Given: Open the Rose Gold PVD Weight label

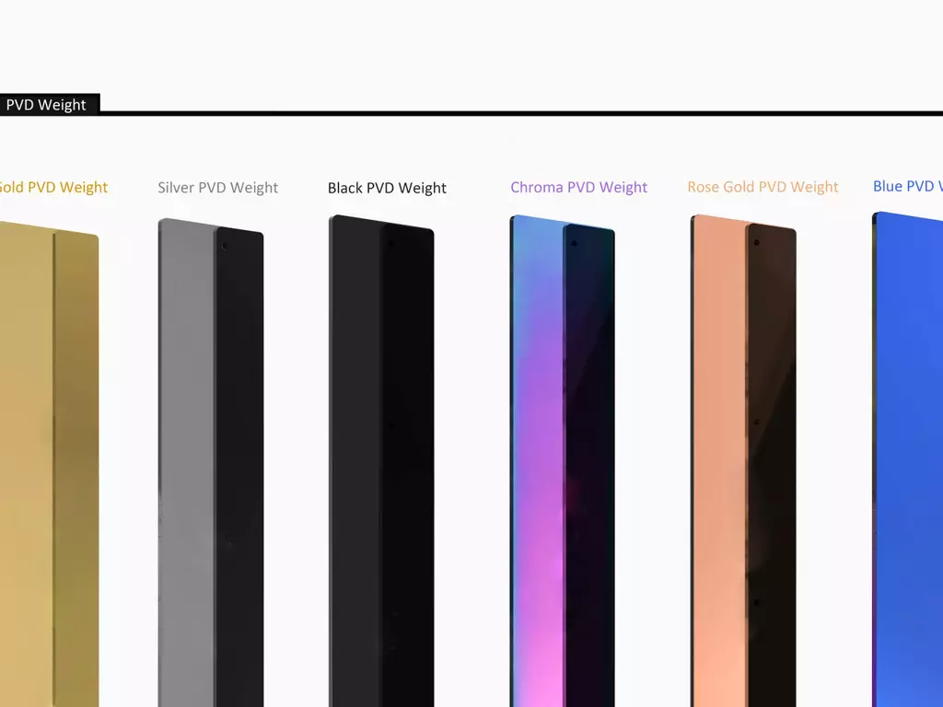Looking at the screenshot, I should [x=763, y=187].
